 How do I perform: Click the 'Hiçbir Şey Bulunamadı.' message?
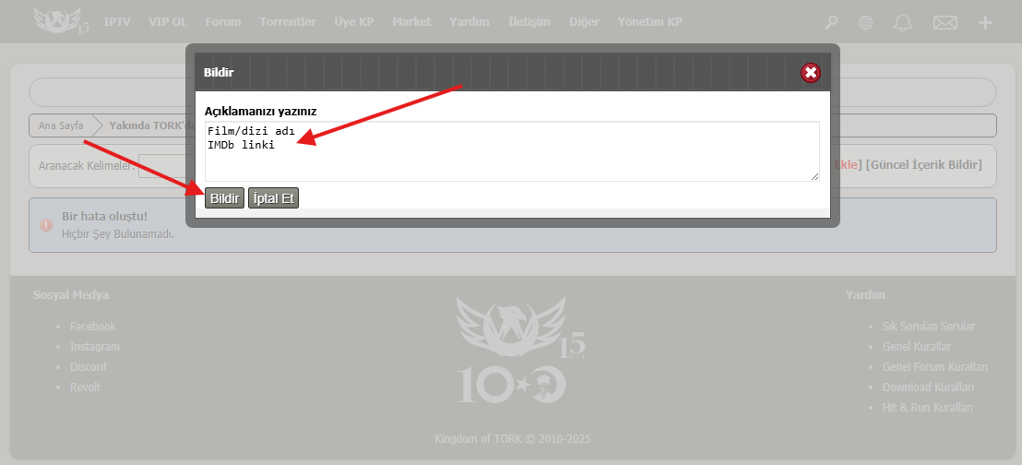118,233
